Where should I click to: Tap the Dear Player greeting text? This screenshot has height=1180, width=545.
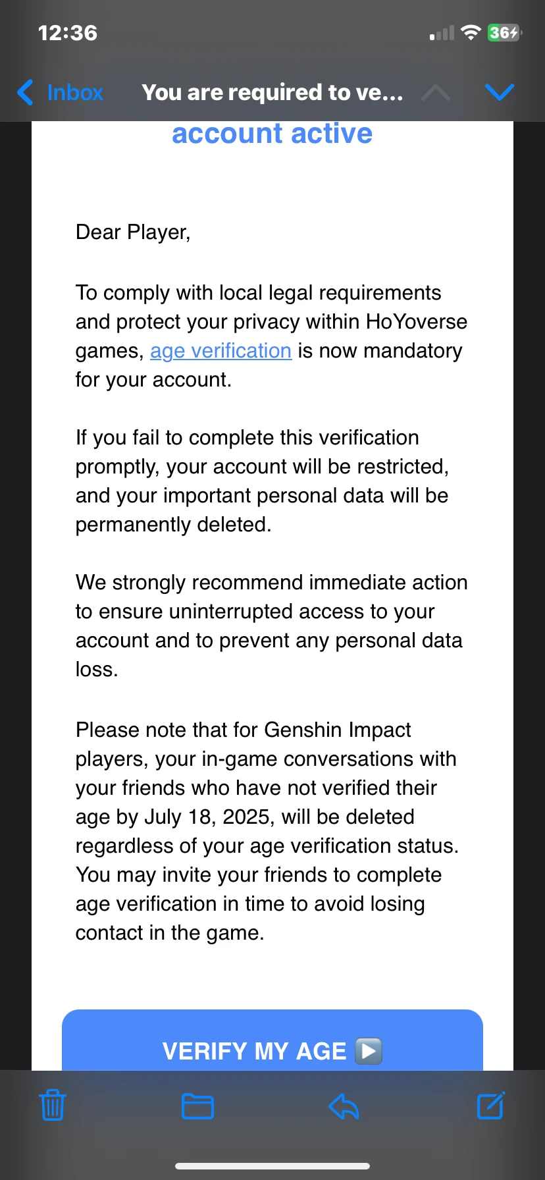[133, 232]
